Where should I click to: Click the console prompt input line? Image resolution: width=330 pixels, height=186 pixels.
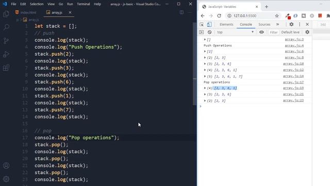(x=256, y=106)
